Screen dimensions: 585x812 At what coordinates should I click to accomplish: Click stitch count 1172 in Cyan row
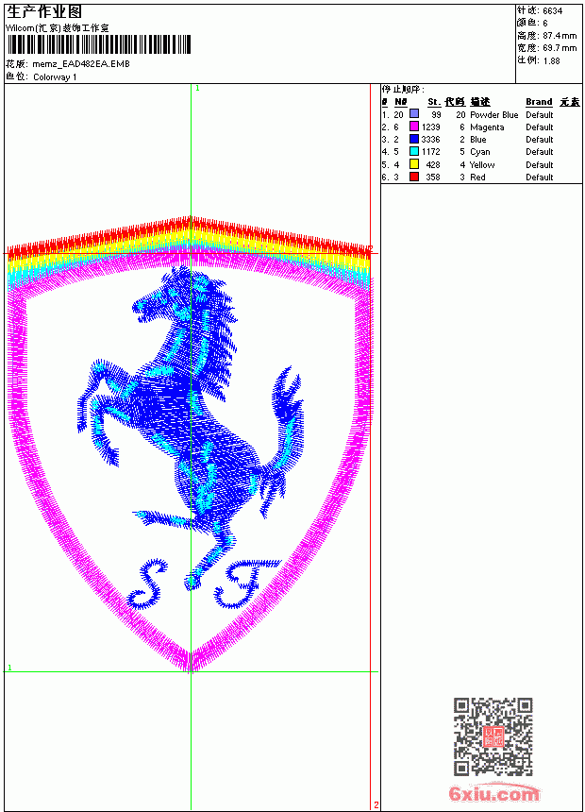(x=430, y=152)
